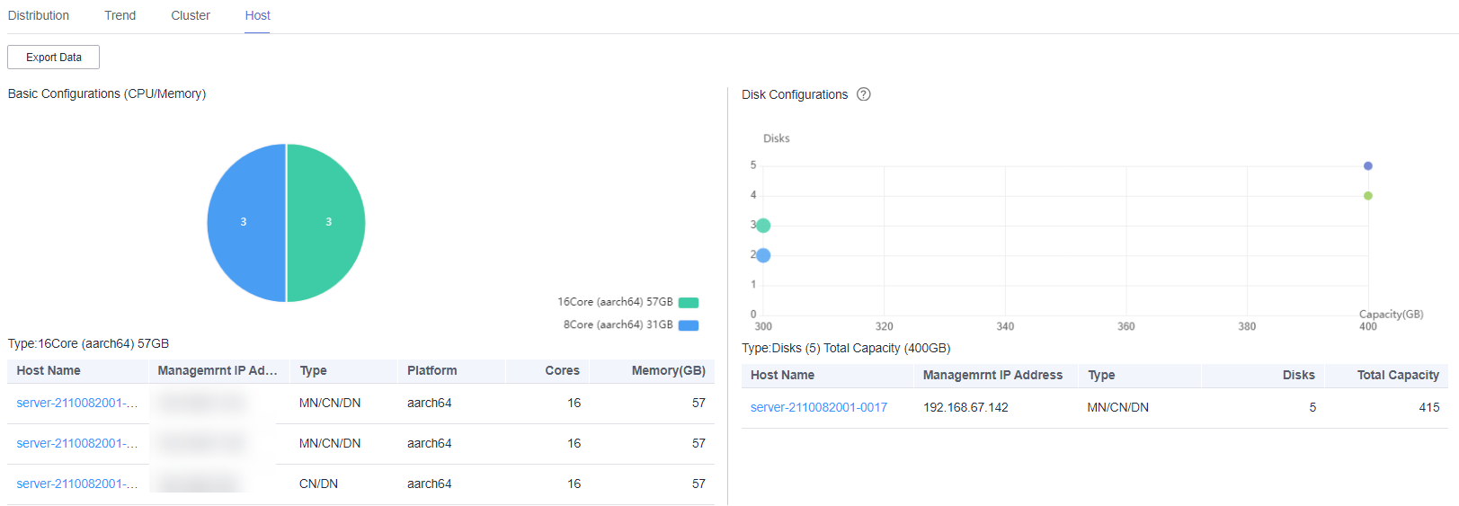Toggle blue 8Core 31GB legend swatch
The image size is (1459, 506).
689,325
